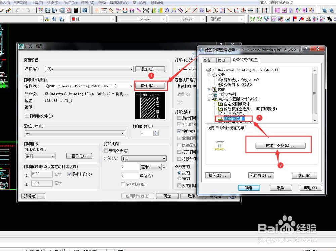Select 纵向 orientation radio button
Viewport: 336px width, 251px height.
coord(179,173)
